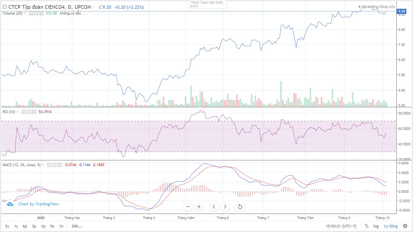The image size is (413, 232).
Task: Click the Tháng 4 time axis label
Action: click(x=149, y=218)
